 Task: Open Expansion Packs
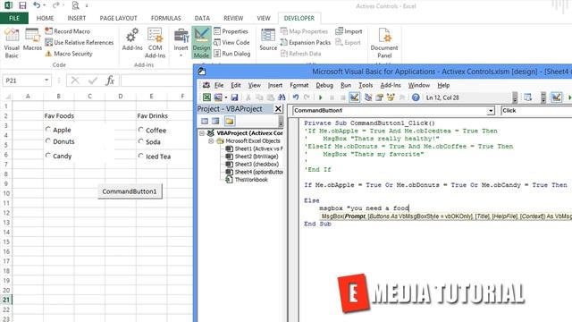tap(306, 42)
